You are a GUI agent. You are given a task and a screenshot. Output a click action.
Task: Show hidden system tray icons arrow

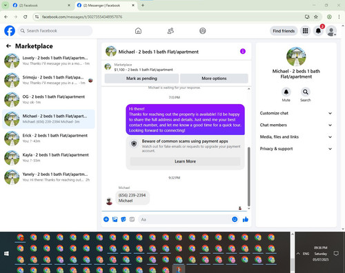coord(298,254)
